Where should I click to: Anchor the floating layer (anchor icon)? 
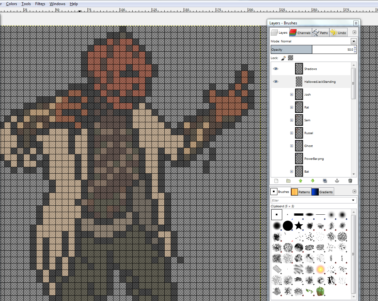pyautogui.click(x=337, y=181)
